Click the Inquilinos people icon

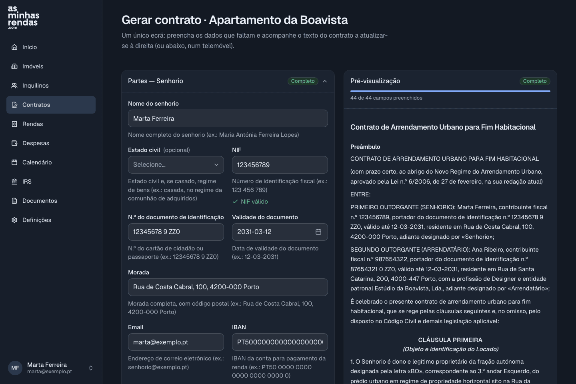[14, 86]
